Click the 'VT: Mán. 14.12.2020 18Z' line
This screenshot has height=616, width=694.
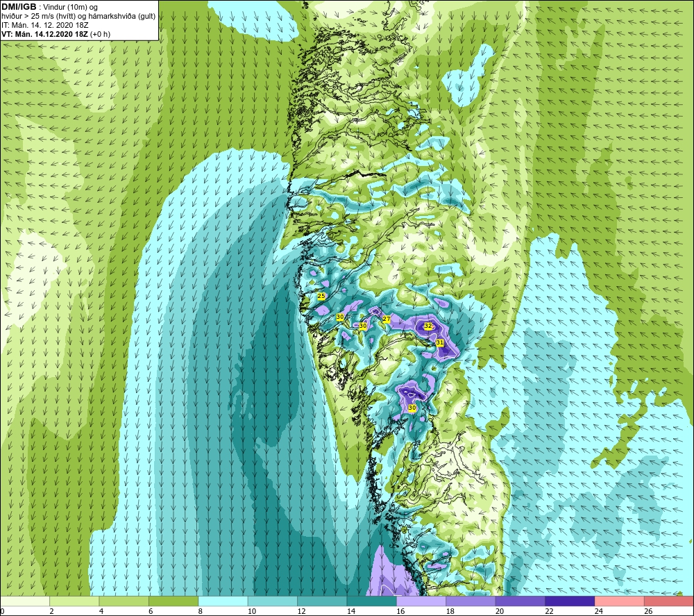[x=45, y=34]
